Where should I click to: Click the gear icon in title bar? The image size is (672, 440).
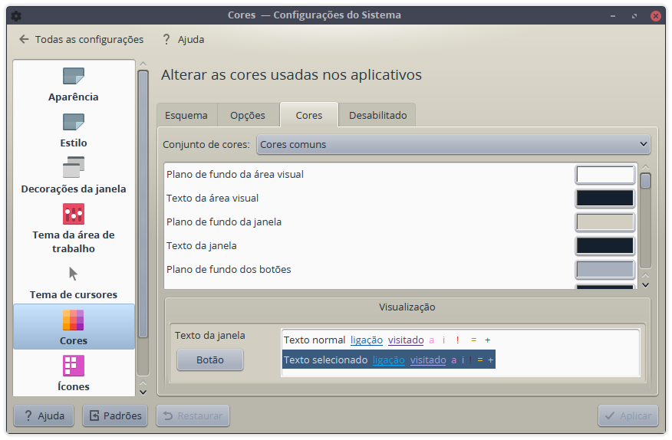[16, 16]
